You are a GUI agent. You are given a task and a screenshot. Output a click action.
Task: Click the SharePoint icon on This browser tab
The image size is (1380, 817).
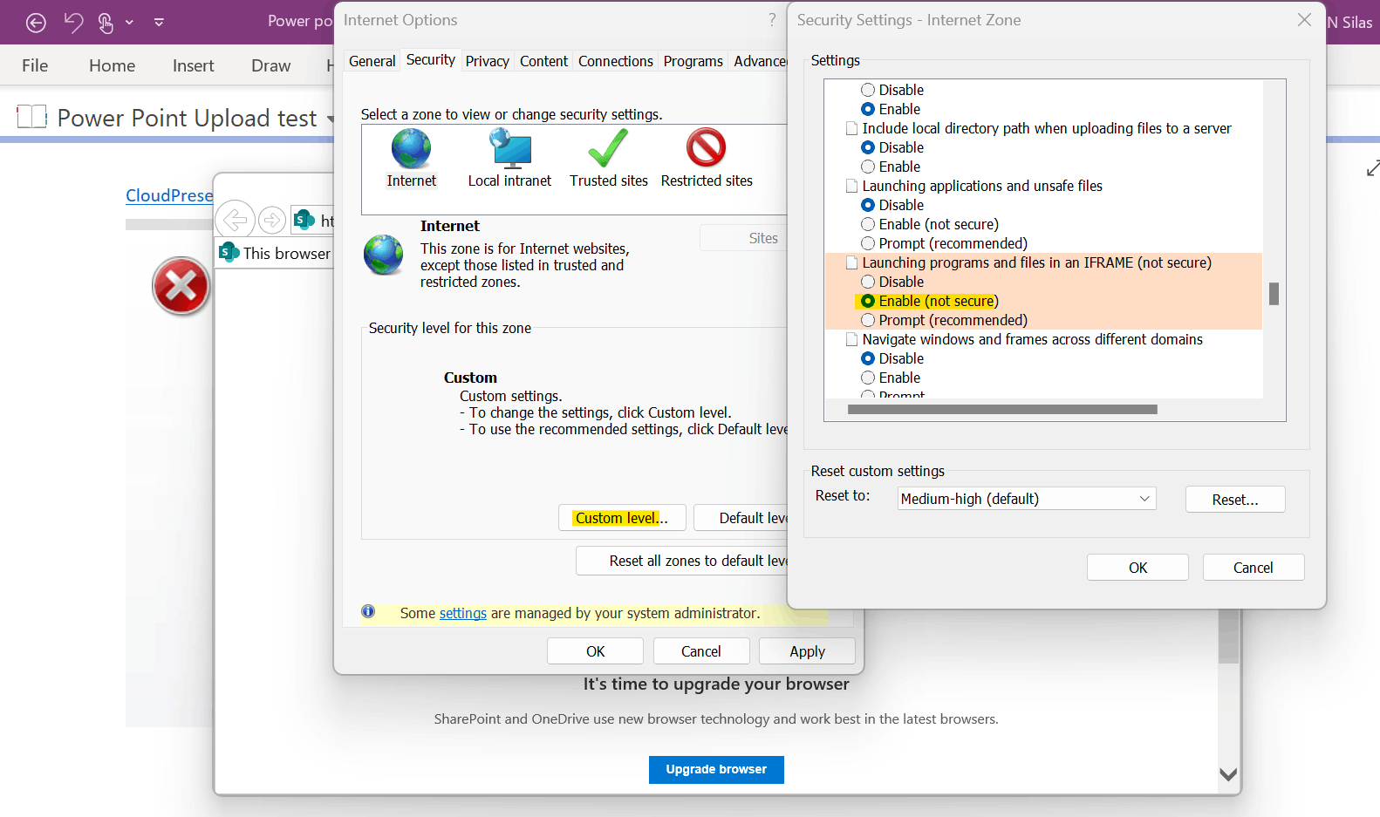tap(229, 252)
